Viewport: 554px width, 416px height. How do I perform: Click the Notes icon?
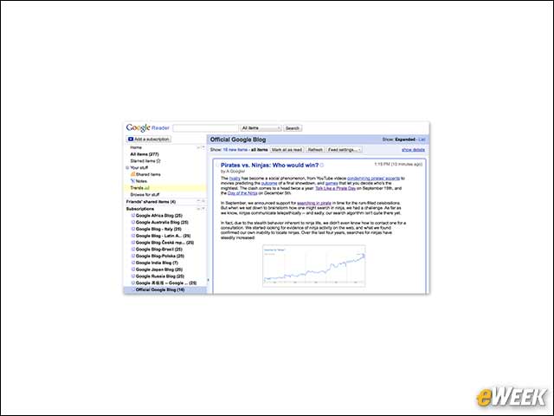tap(132, 181)
